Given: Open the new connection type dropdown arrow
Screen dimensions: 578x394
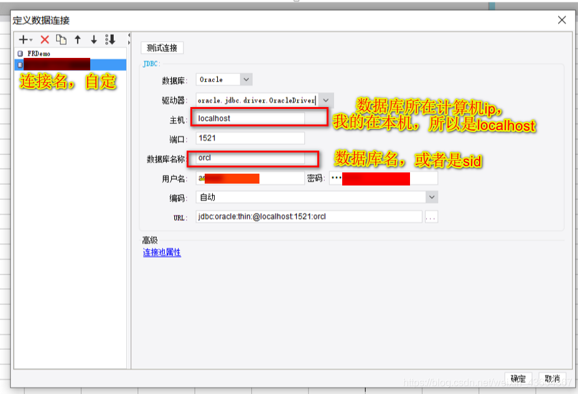Looking at the screenshot, I should coord(30,40).
